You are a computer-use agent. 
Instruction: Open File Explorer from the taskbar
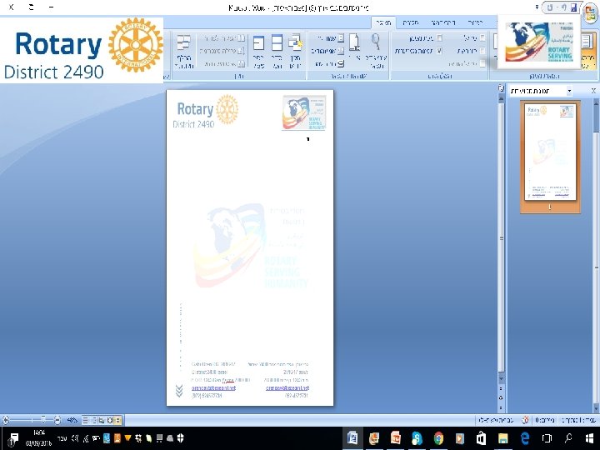click(x=502, y=438)
